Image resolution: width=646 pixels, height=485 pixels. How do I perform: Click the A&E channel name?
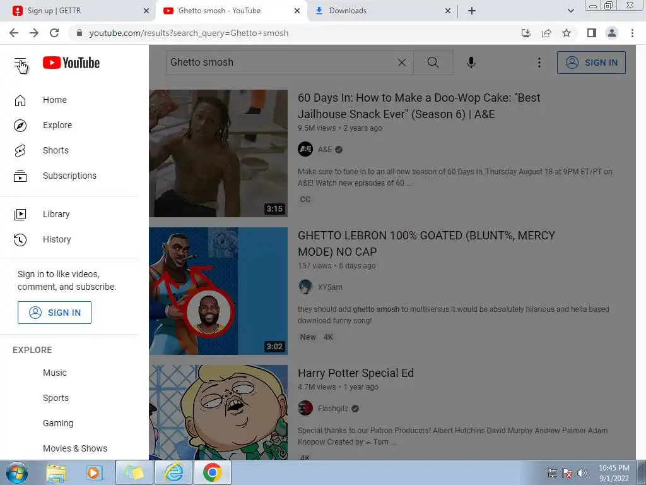point(325,150)
